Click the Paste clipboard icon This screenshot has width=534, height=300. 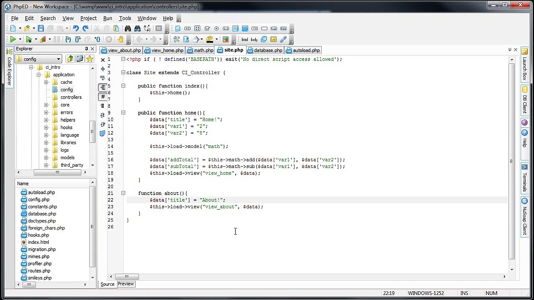[116, 28]
